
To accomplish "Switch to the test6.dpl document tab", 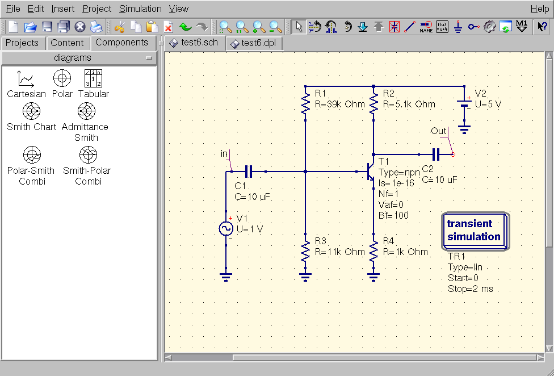I will point(254,43).
